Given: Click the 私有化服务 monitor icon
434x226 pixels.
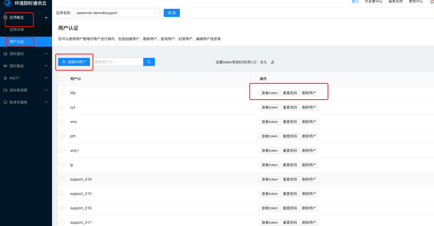Looking at the screenshot, I should pos(5,102).
